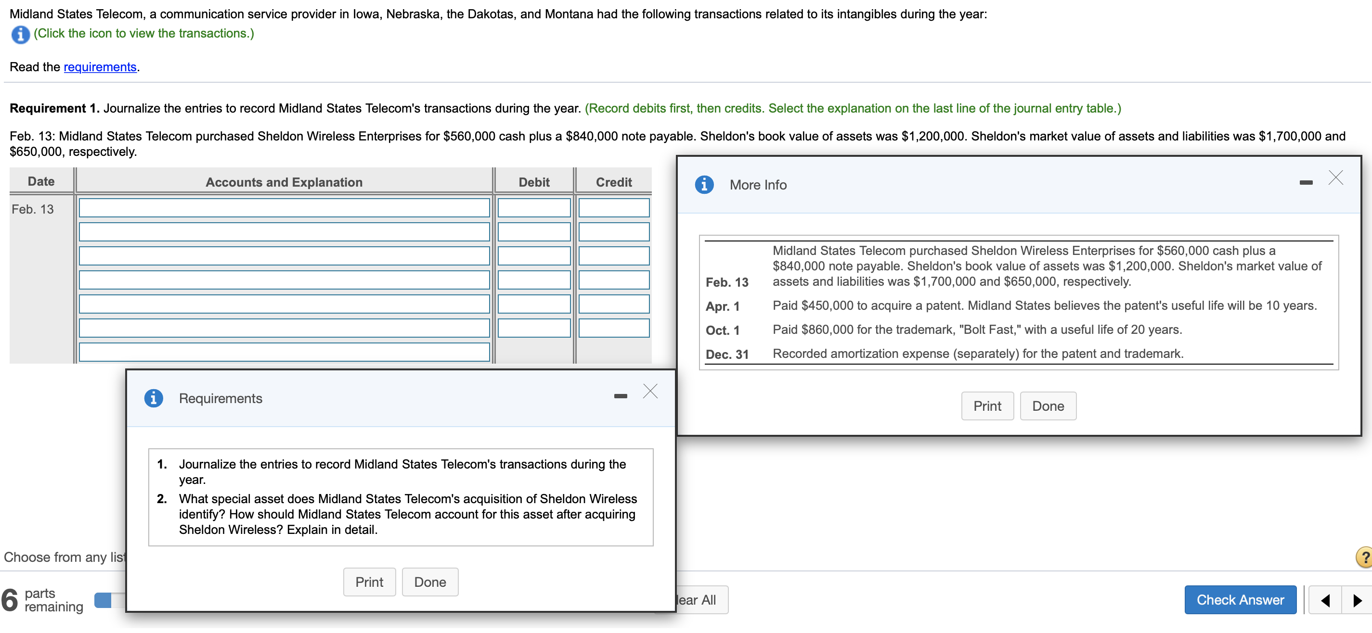The image size is (1372, 633).
Task: Click Done in the Requirements dialog
Action: pos(430,582)
